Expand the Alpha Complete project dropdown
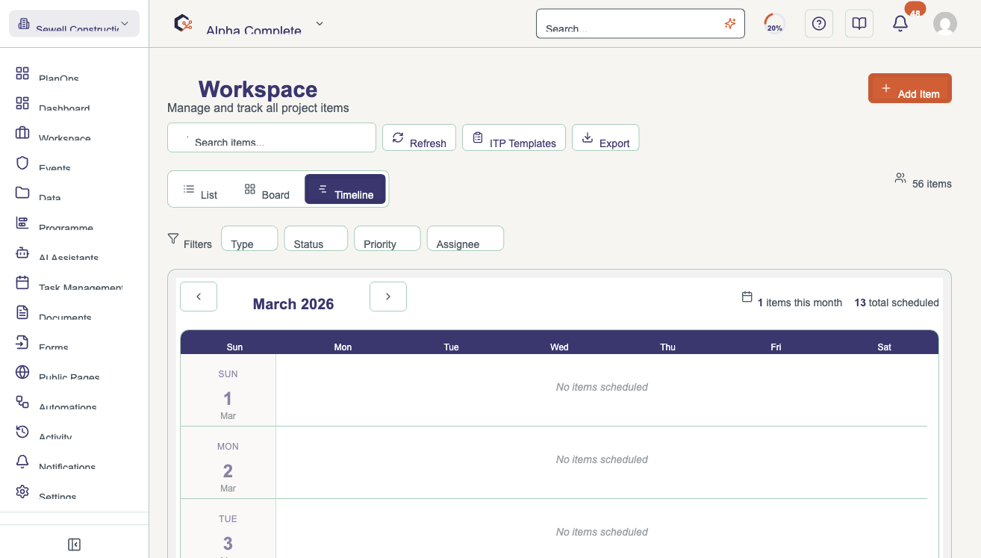The width and height of the screenshot is (981, 558). [x=320, y=24]
